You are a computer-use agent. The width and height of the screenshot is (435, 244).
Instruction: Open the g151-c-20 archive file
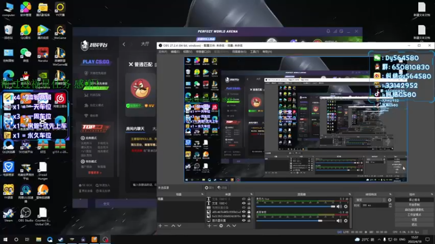pos(60,146)
